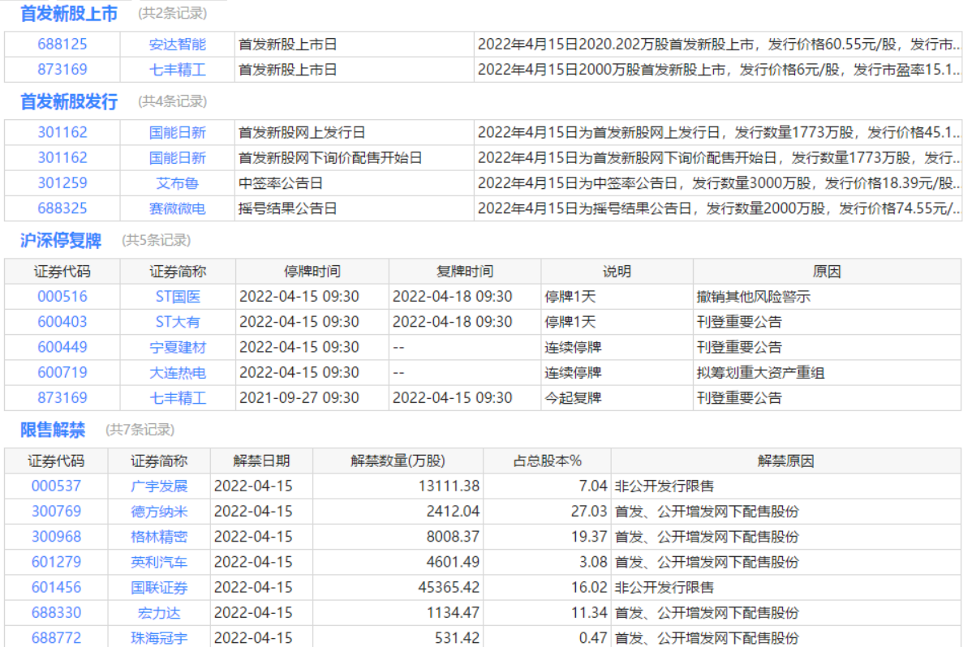
Task: Click code 873169 in the 停复牌 table
Action: pyautogui.click(x=62, y=398)
